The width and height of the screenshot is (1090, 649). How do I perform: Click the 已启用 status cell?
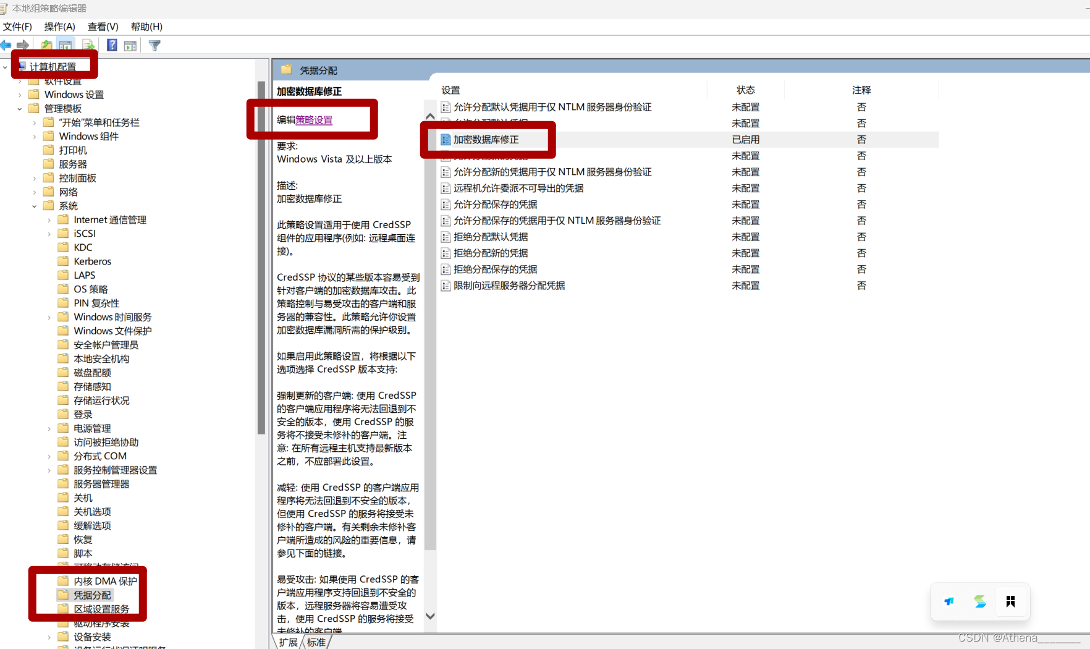click(746, 140)
